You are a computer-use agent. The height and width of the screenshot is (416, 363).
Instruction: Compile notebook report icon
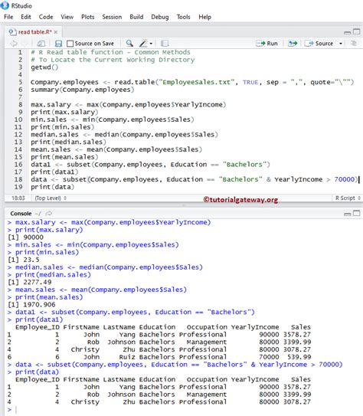tap(165, 43)
